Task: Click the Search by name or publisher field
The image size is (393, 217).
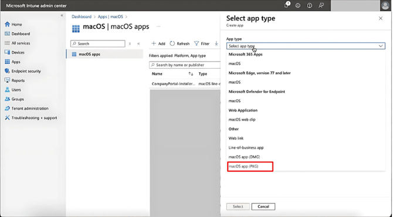Action: [185, 65]
